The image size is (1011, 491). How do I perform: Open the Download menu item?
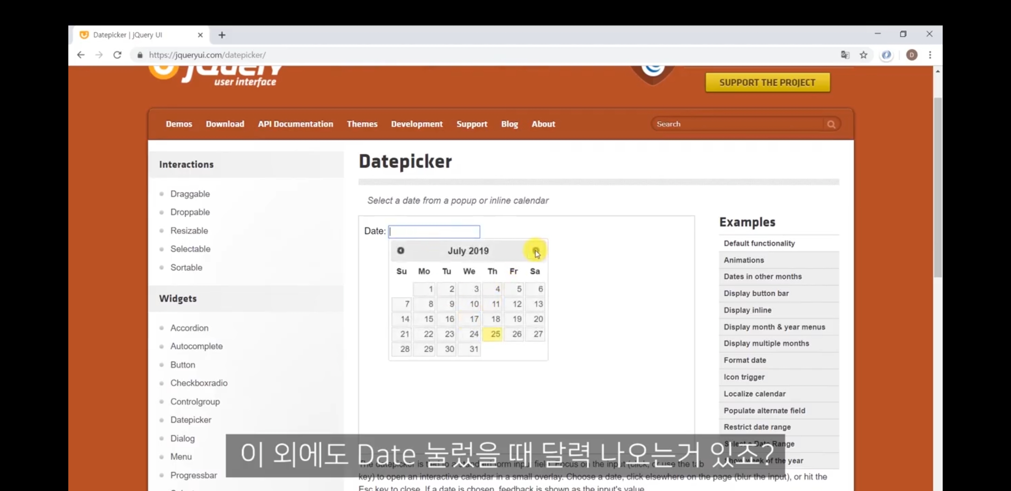pyautogui.click(x=225, y=124)
